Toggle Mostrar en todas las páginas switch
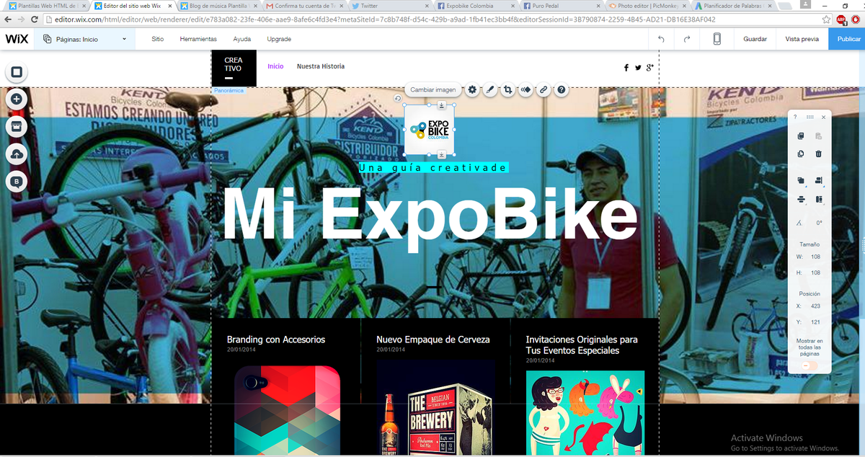 coord(809,365)
